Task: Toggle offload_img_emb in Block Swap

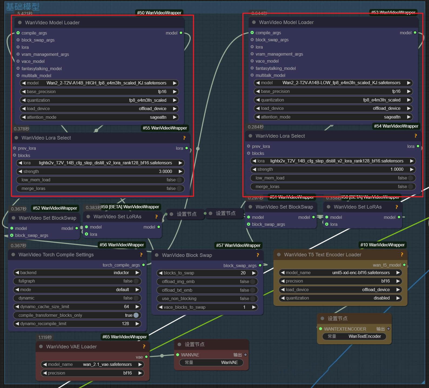Action: pyautogui.click(x=207, y=281)
